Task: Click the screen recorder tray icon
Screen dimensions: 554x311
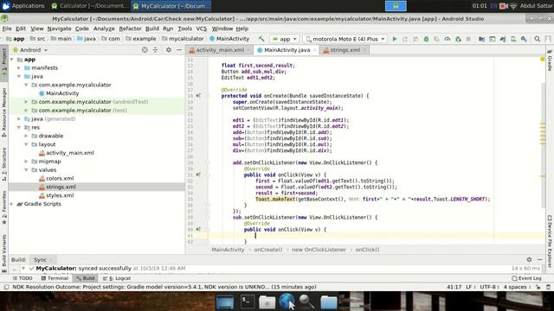Action: (504, 6)
